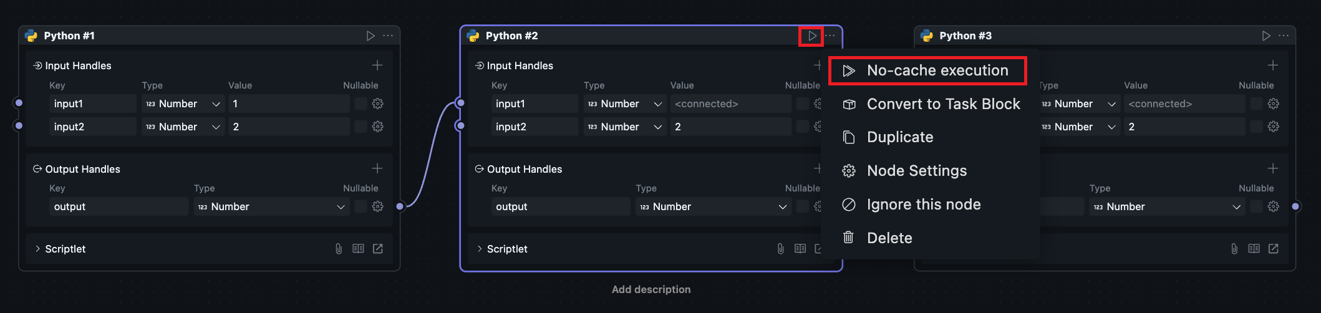Expand the Python #2 Scriptlet section
Image resolution: width=1321 pixels, height=313 pixels.
[x=480, y=249]
